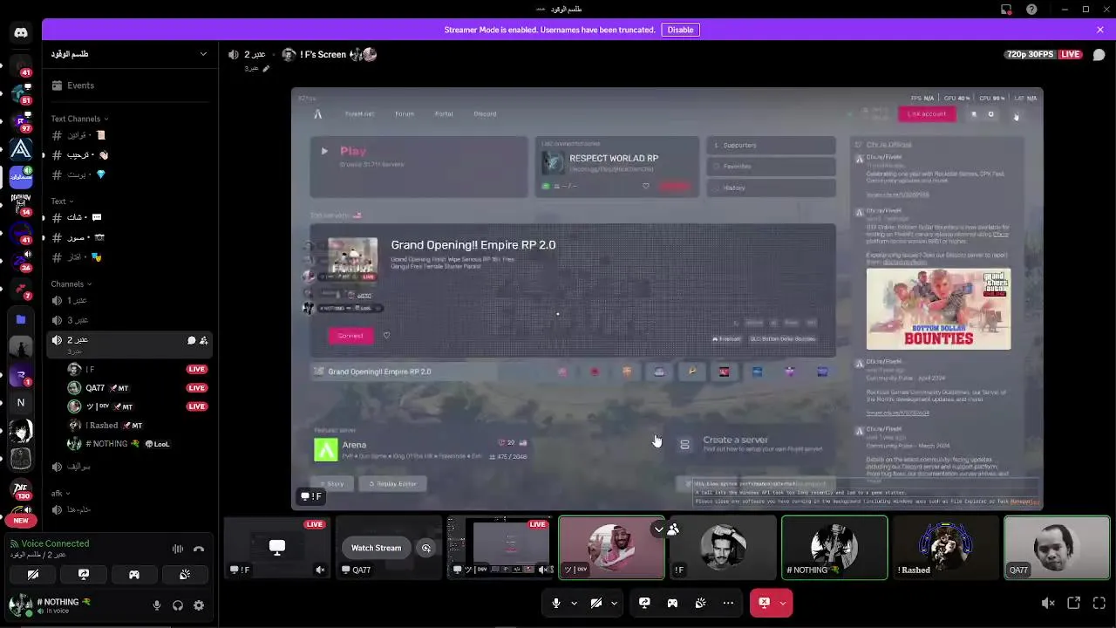Image resolution: width=1116 pixels, height=628 pixels.
Task: Open chat bubble on voice channel 2
Action: (x=191, y=340)
